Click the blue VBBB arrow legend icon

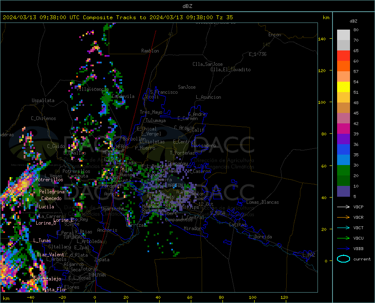coord(343,249)
